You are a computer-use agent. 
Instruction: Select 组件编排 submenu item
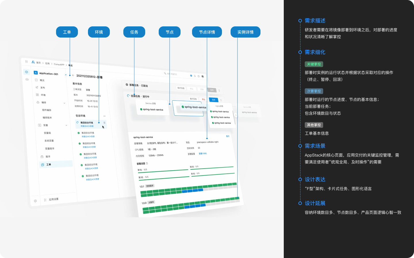[x=47, y=110]
